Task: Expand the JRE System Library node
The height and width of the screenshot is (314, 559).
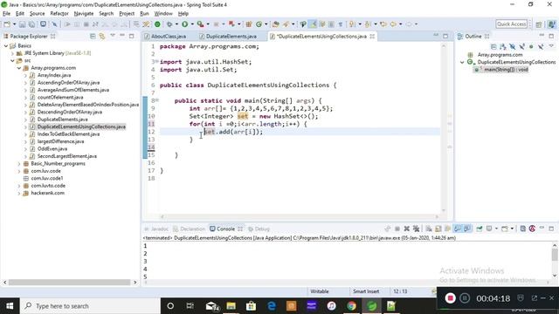Action: (x=12, y=53)
